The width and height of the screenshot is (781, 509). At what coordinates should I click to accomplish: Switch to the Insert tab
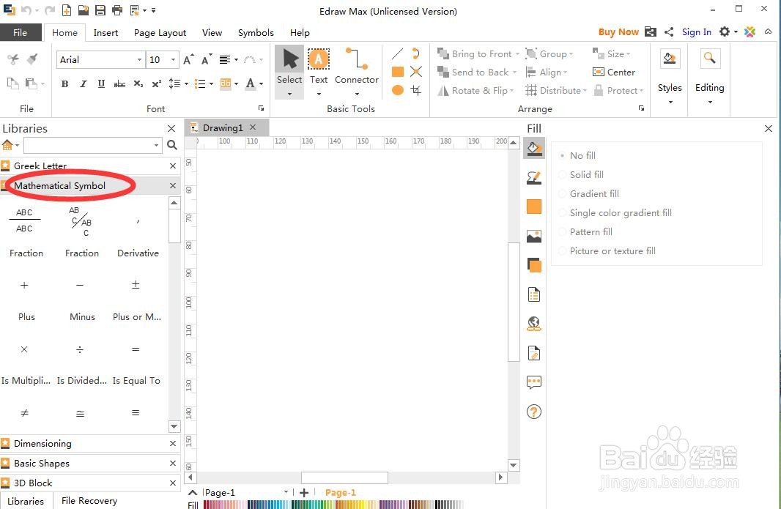[x=106, y=32]
